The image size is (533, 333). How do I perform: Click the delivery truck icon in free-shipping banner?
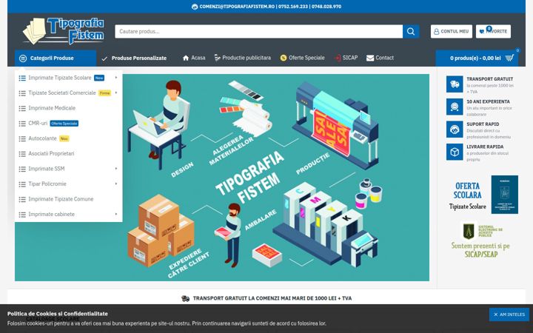coord(185,298)
